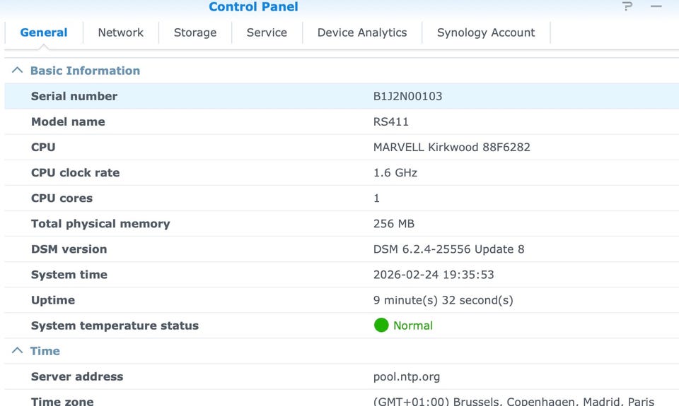Select the Serial number row label
Viewport: 679px width, 406px height.
(74, 96)
